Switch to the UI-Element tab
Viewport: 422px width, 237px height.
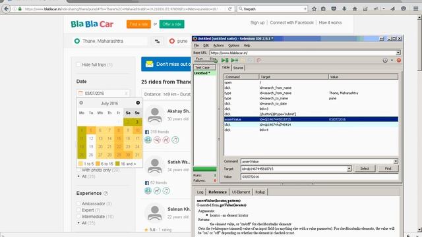[241, 192]
